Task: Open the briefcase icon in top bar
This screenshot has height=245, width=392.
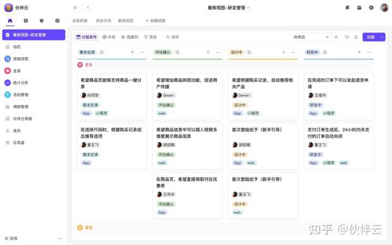Action: 359,8
